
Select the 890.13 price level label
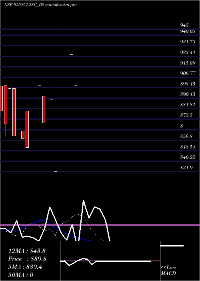(188, 94)
